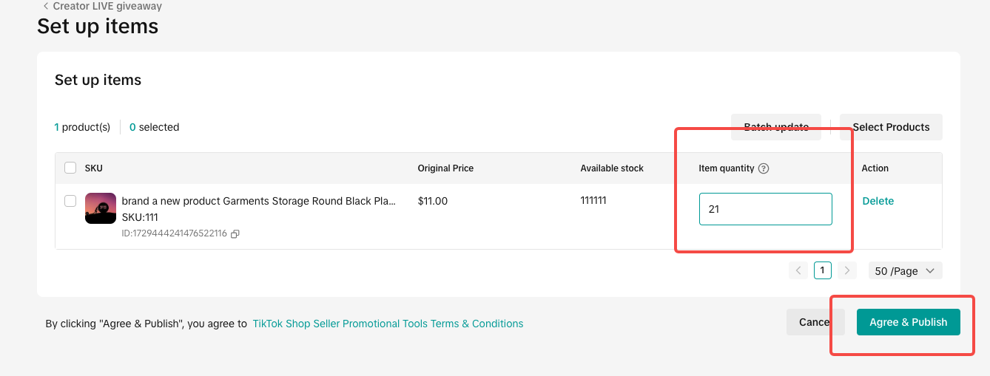Check the box for the Garments Storage product

pos(70,201)
